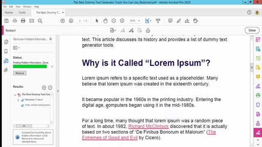Click Close button on Redact toolbar
Image resolution: width=262 pixels, height=147 pixels.
pos(252,30)
